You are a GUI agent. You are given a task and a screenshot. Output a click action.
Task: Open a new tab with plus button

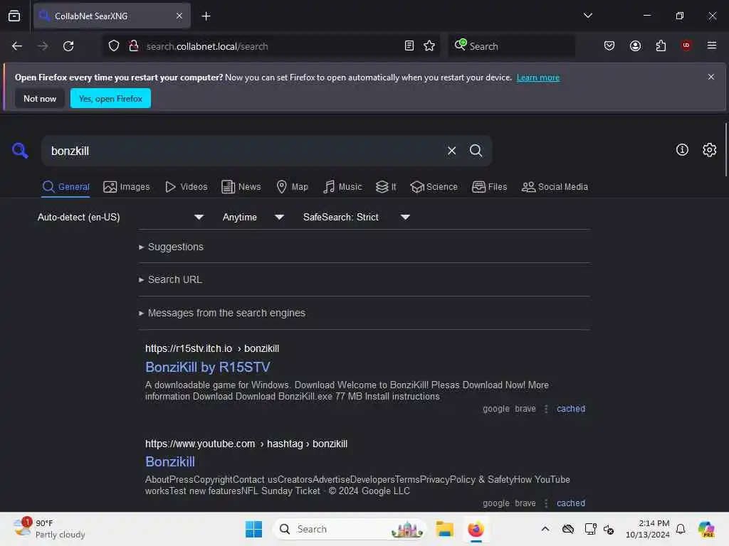[206, 16]
